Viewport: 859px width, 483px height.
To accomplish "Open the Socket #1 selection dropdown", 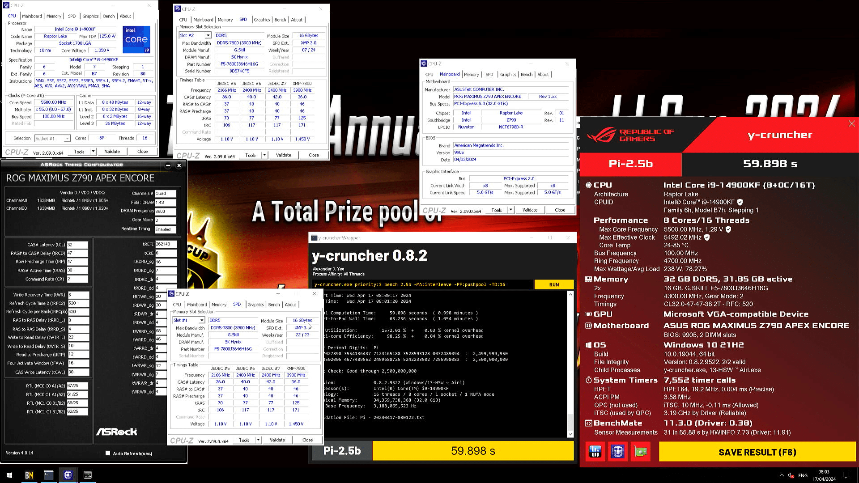I will [67, 139].
